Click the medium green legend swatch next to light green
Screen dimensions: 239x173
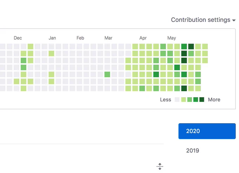pos(189,100)
